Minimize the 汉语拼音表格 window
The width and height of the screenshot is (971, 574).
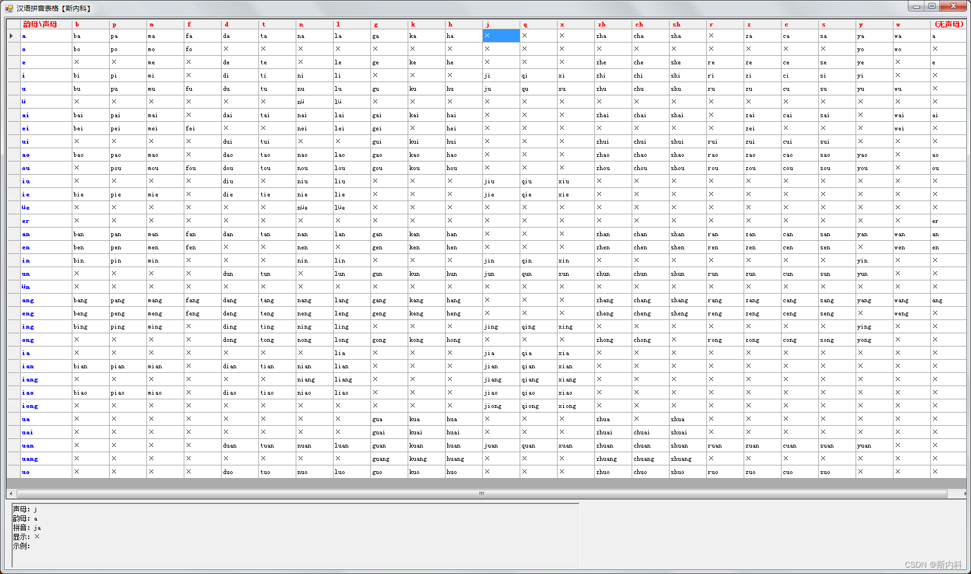pos(916,6)
